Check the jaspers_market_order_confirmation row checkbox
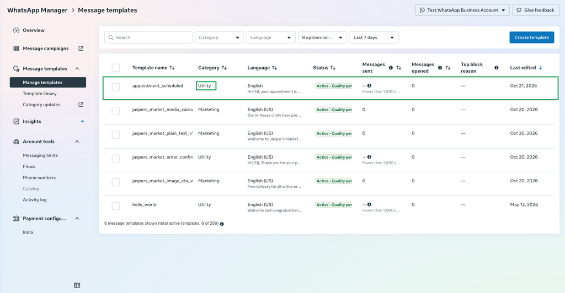 tap(116, 158)
